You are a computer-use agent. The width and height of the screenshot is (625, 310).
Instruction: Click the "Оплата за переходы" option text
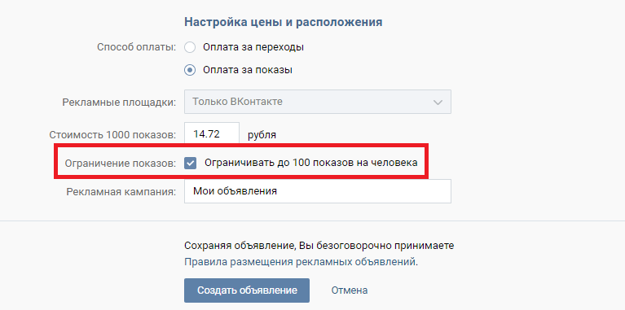coord(253,47)
